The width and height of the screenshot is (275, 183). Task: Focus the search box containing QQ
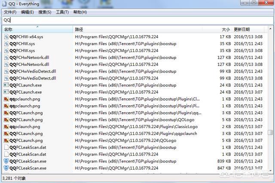[x=137, y=20]
